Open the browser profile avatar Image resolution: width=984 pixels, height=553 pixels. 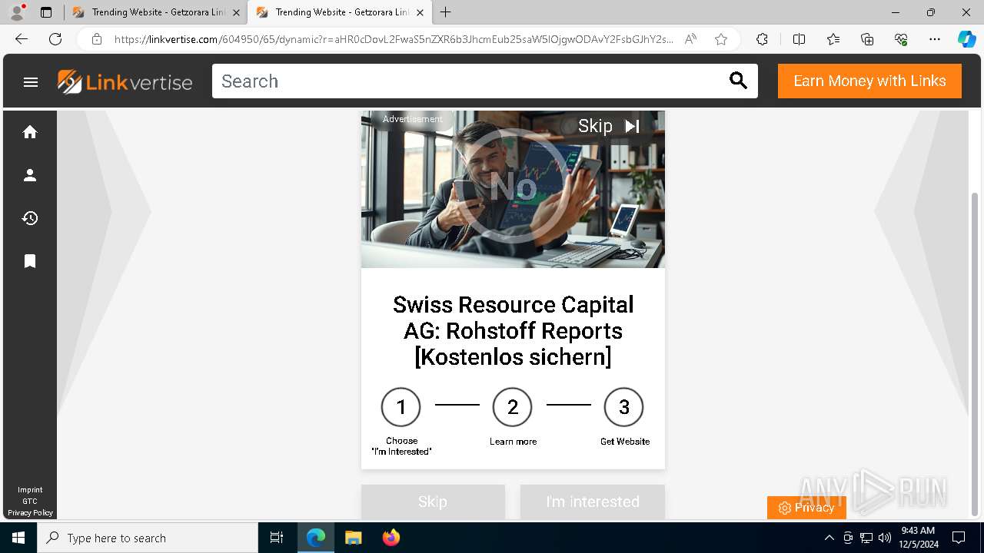click(x=17, y=12)
